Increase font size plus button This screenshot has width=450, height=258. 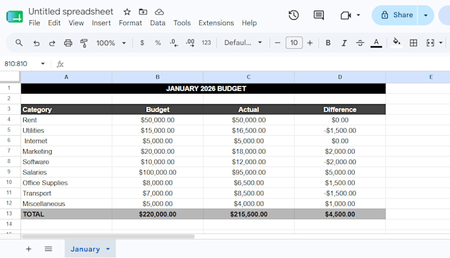310,43
